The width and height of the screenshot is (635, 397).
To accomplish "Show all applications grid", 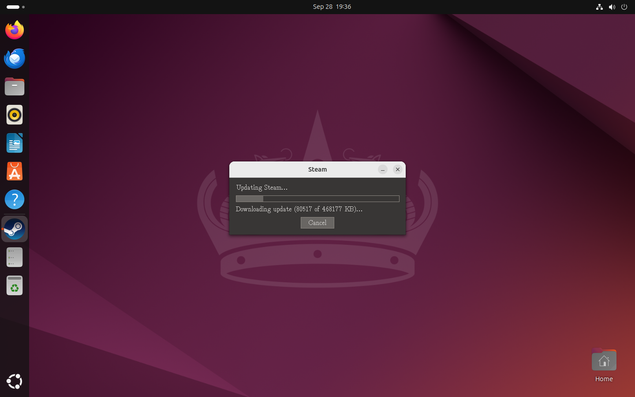I will 15,382.
